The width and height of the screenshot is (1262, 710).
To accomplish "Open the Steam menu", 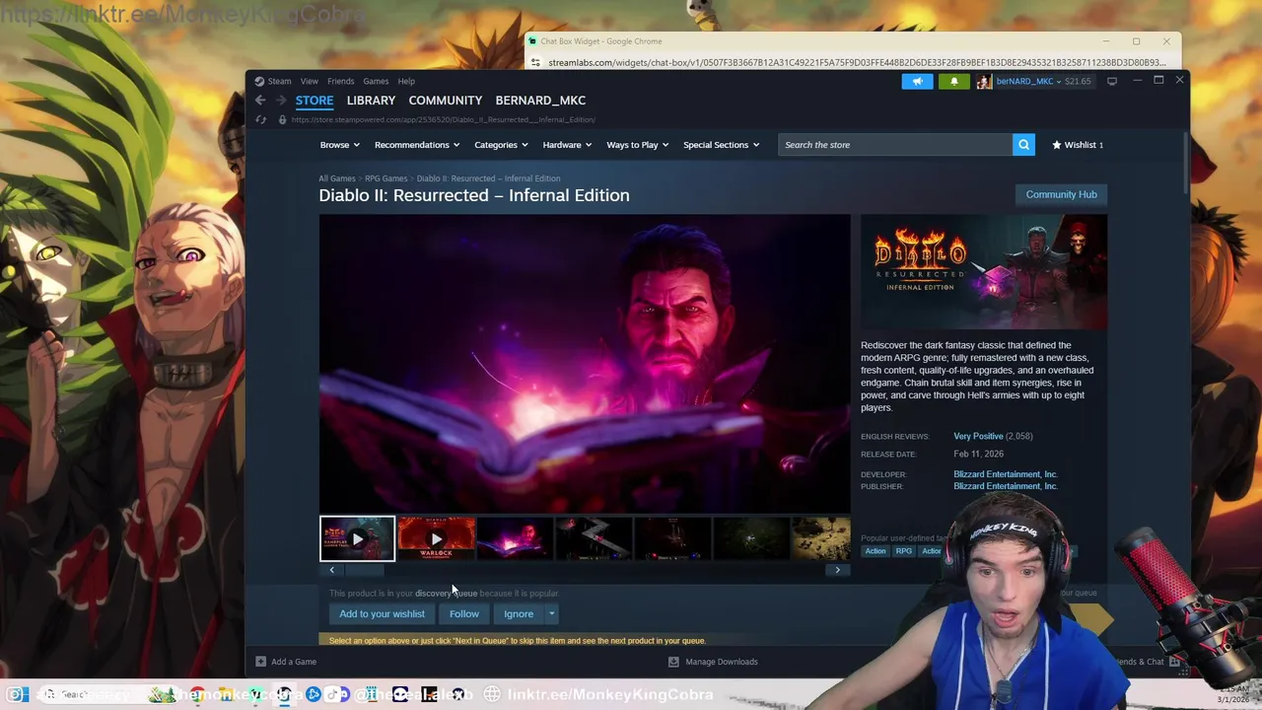I will coord(280,81).
